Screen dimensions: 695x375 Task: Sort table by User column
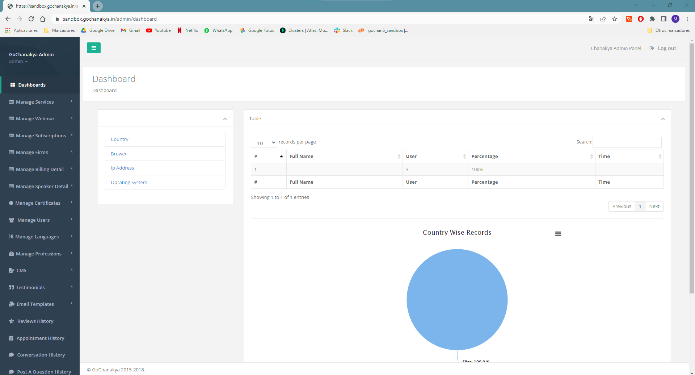tap(435, 156)
